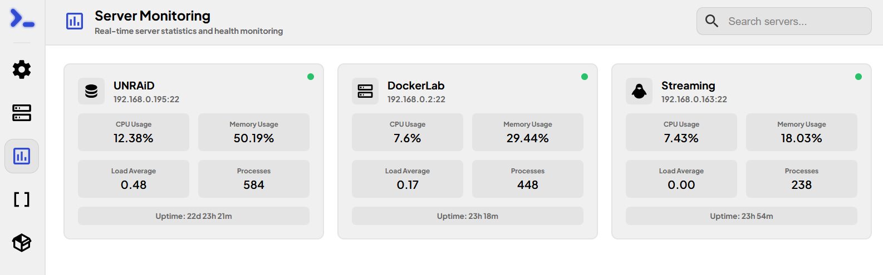Click the terminal logo icon in sidebar
This screenshot has height=275, width=883.
[22, 18]
